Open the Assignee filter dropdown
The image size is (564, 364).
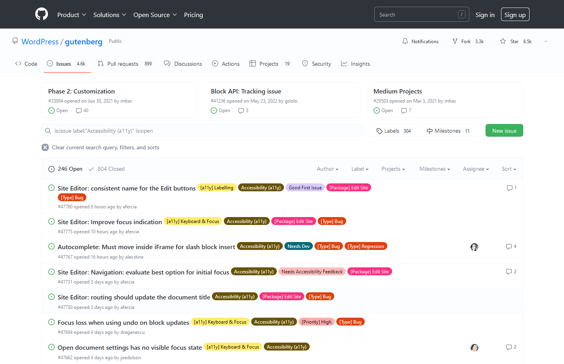click(476, 169)
